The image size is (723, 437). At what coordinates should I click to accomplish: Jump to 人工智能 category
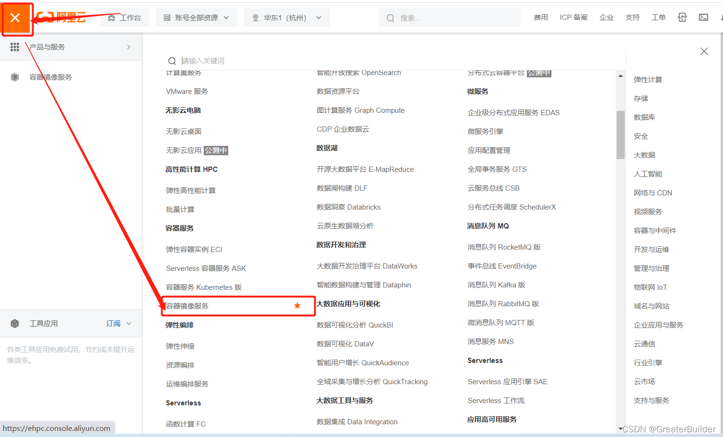[x=648, y=174]
